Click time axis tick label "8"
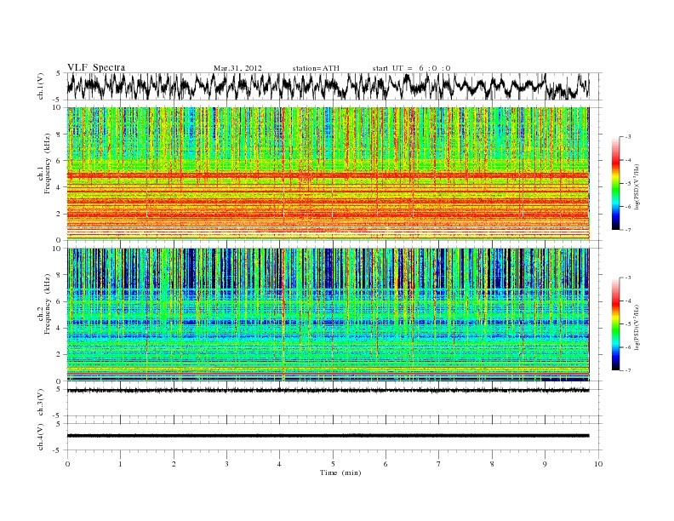Viewport: 674px width, 521px height. pyautogui.click(x=492, y=464)
